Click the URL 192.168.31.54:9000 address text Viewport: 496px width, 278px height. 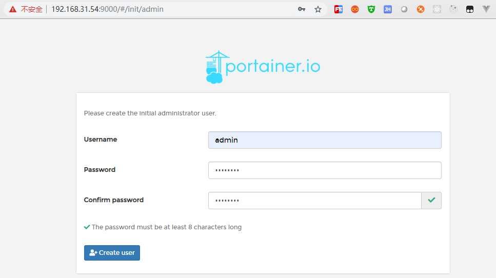(x=108, y=9)
